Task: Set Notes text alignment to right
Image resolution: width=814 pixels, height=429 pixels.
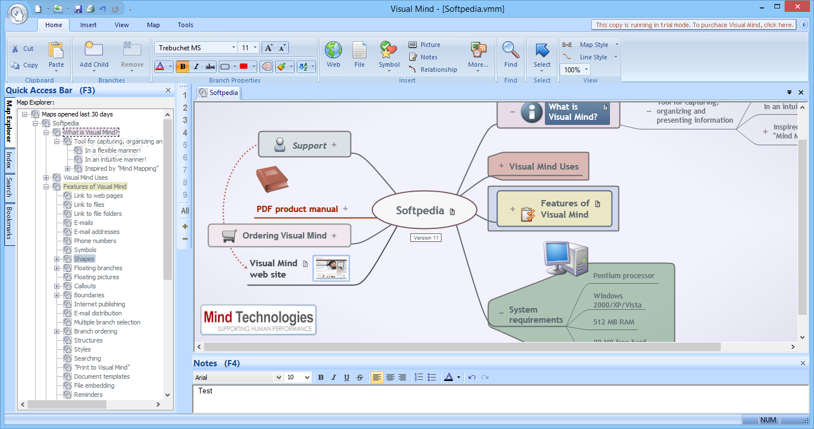Action: 402,378
